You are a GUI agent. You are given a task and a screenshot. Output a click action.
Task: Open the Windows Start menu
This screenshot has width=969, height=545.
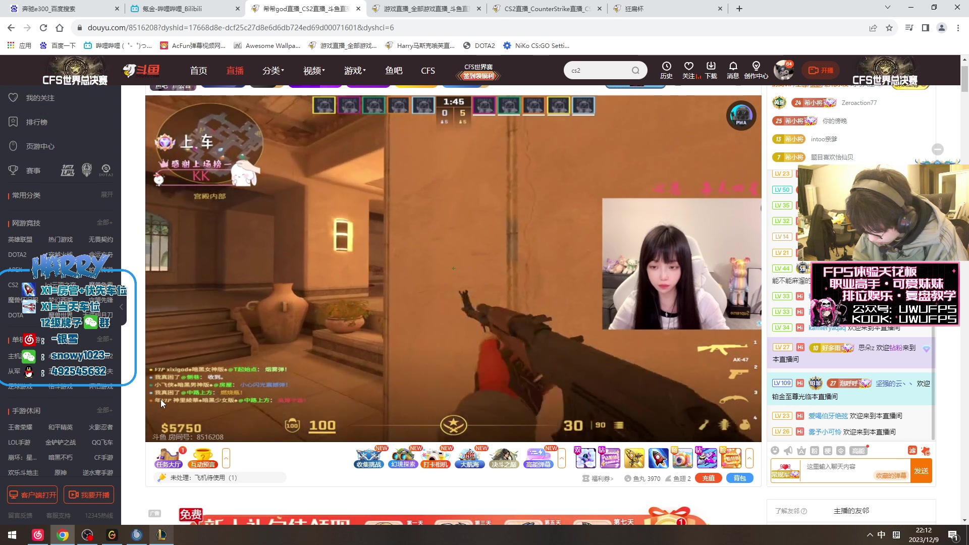[x=12, y=535]
